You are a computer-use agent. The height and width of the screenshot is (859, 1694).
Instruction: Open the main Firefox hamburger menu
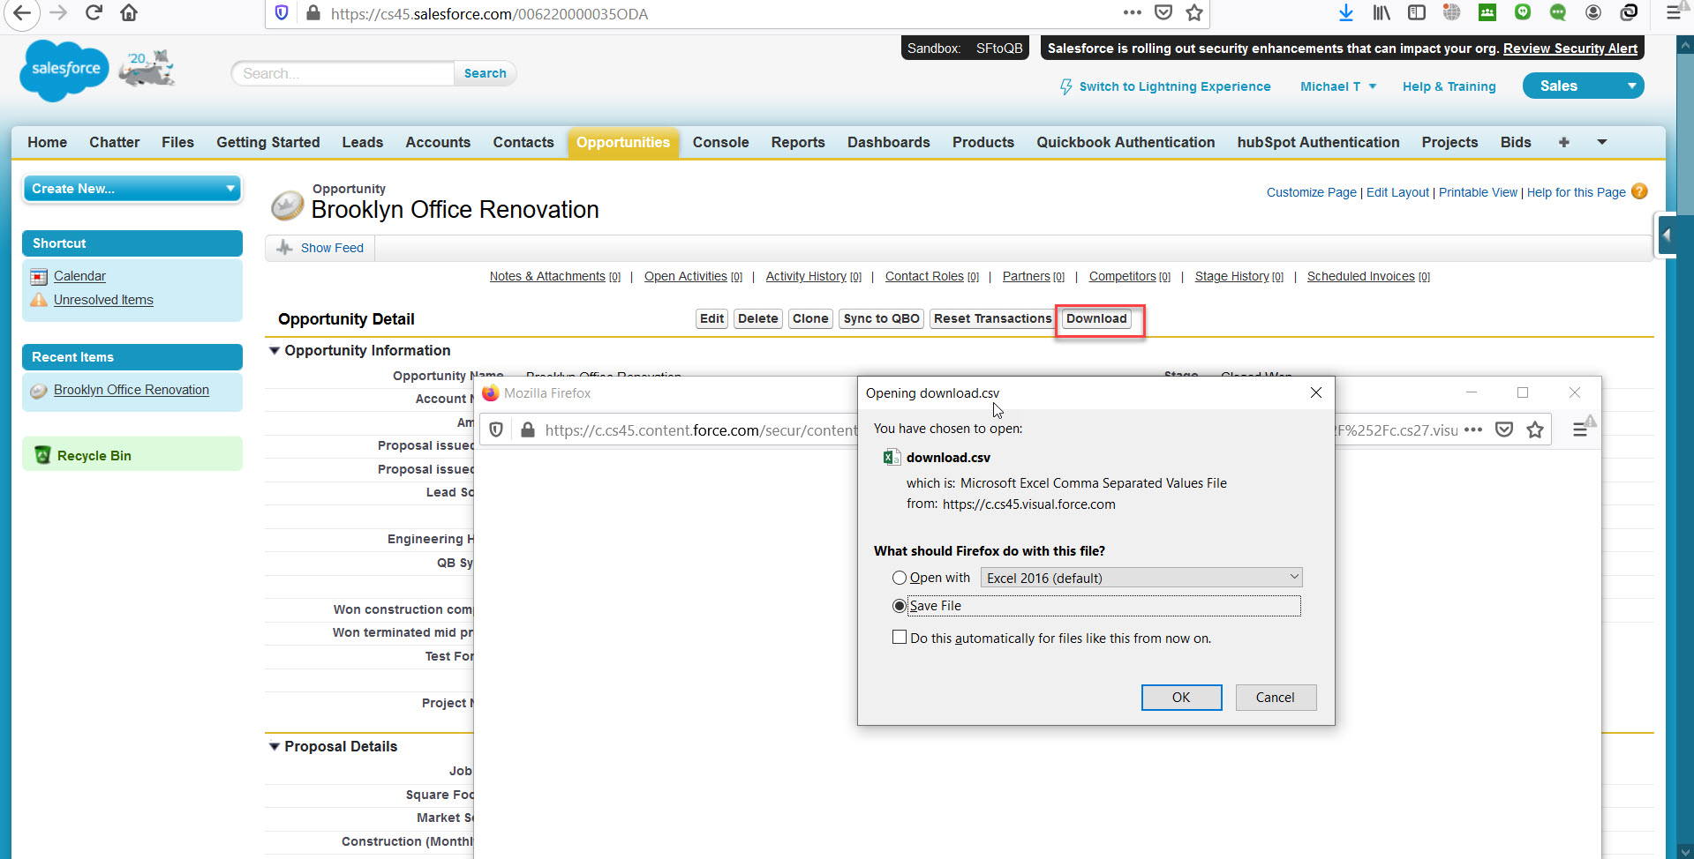[x=1673, y=13]
